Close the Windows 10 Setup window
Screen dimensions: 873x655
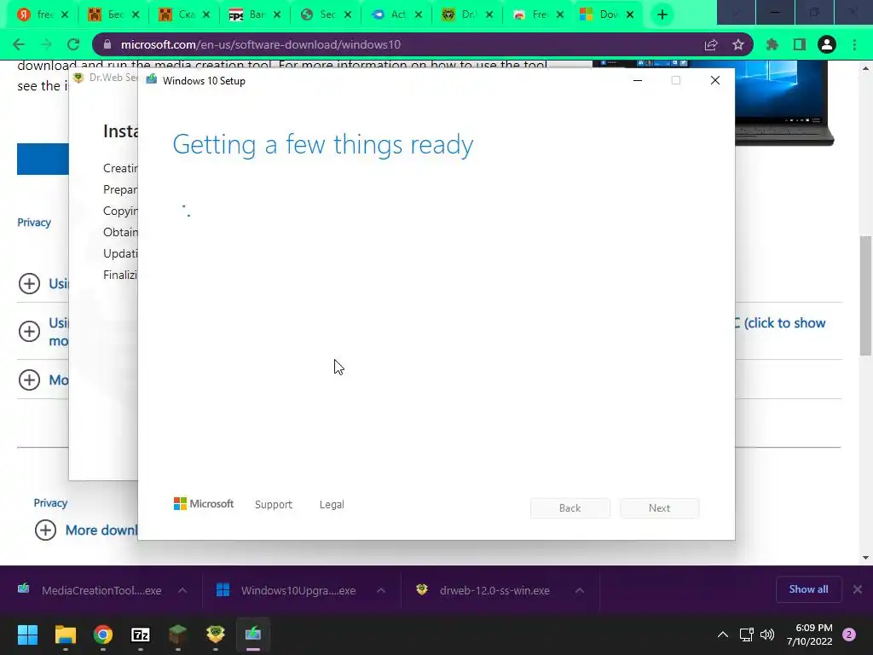point(715,81)
